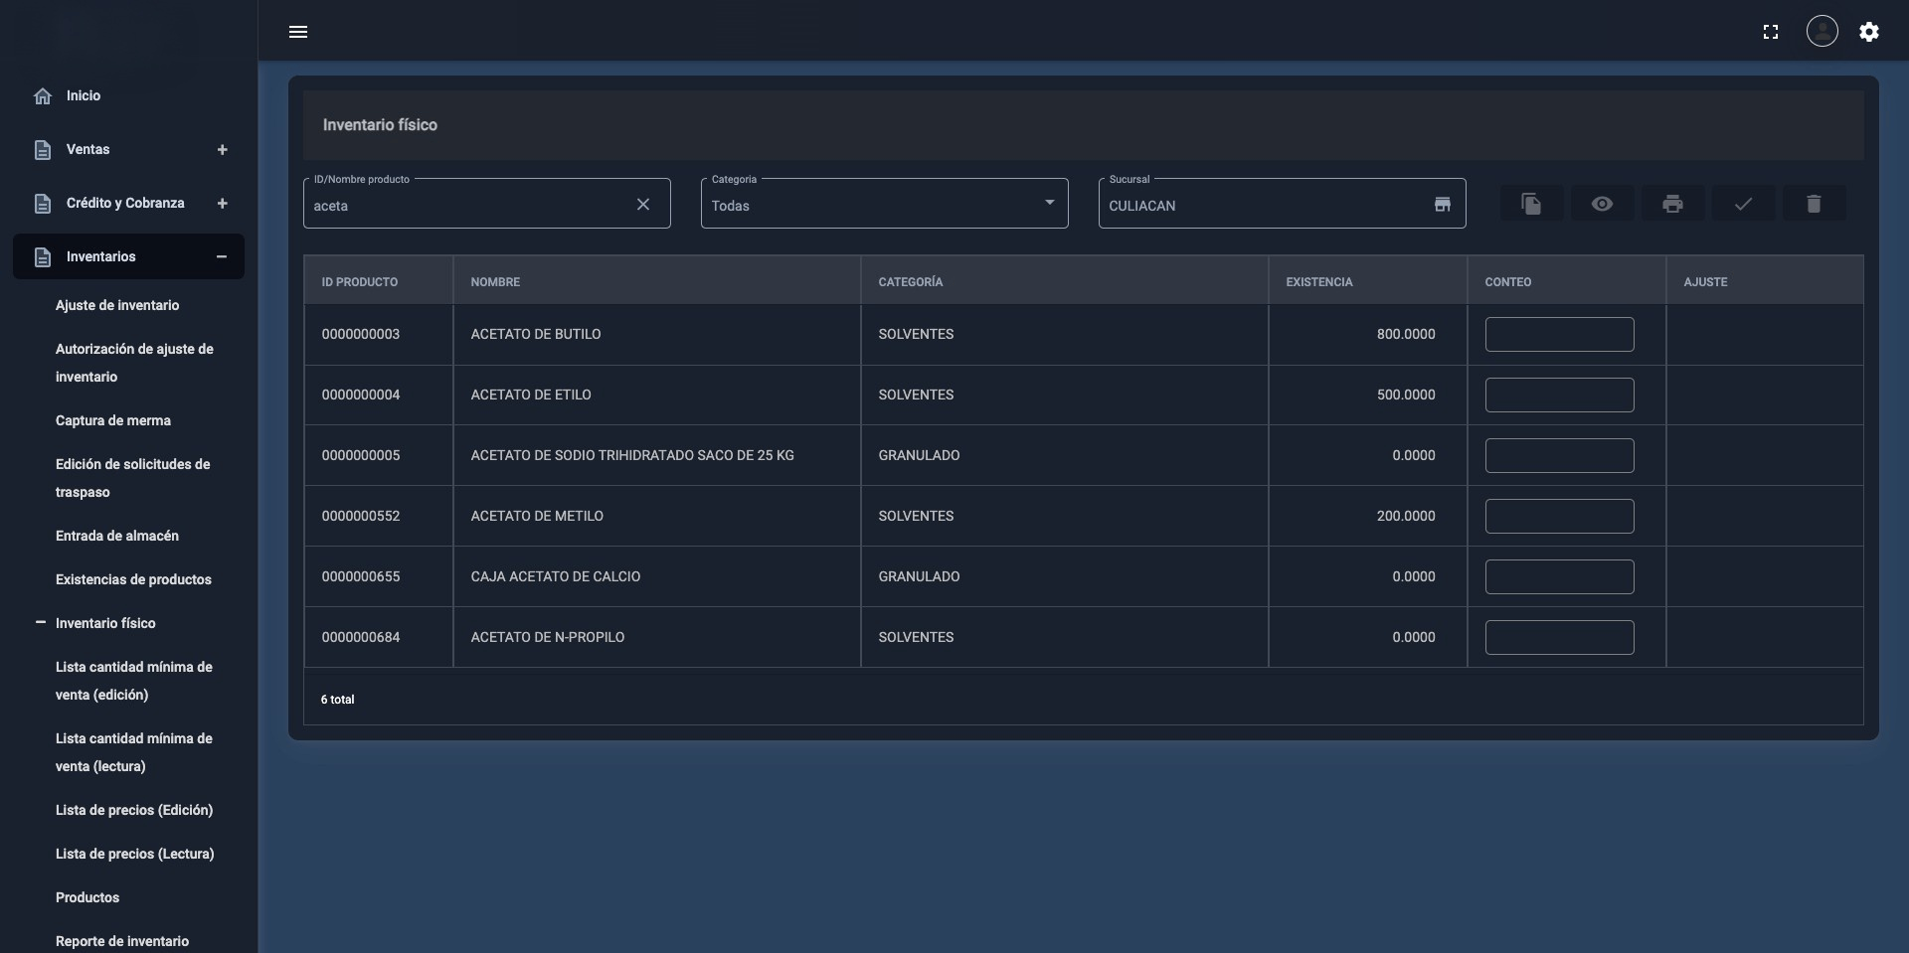Click the Captura de merma link
Image resolution: width=1909 pixels, height=953 pixels.
point(113,421)
